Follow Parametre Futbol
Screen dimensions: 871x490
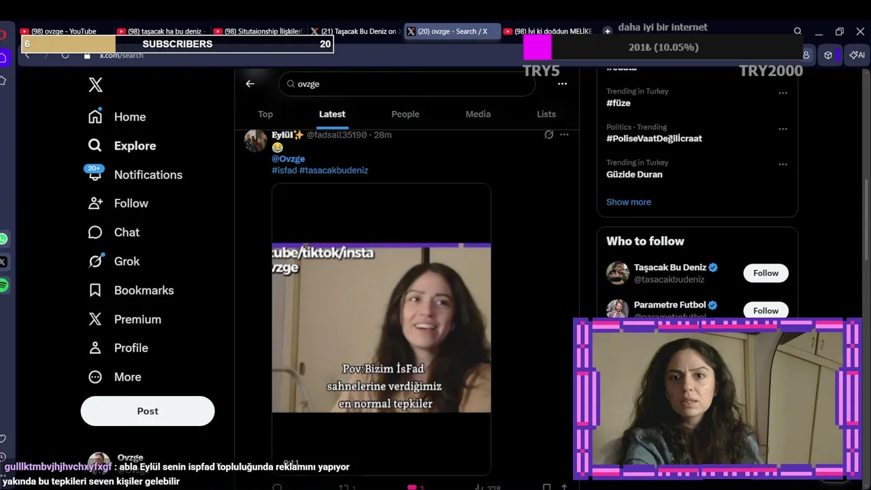pos(766,310)
